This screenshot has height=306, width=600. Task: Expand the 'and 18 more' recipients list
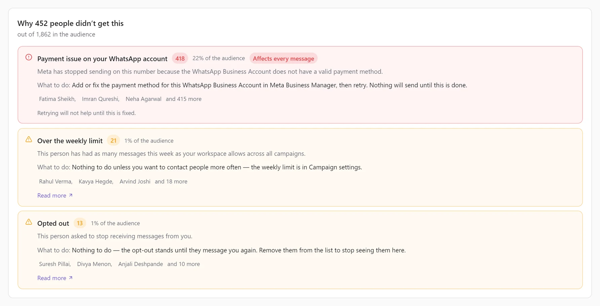(x=171, y=182)
